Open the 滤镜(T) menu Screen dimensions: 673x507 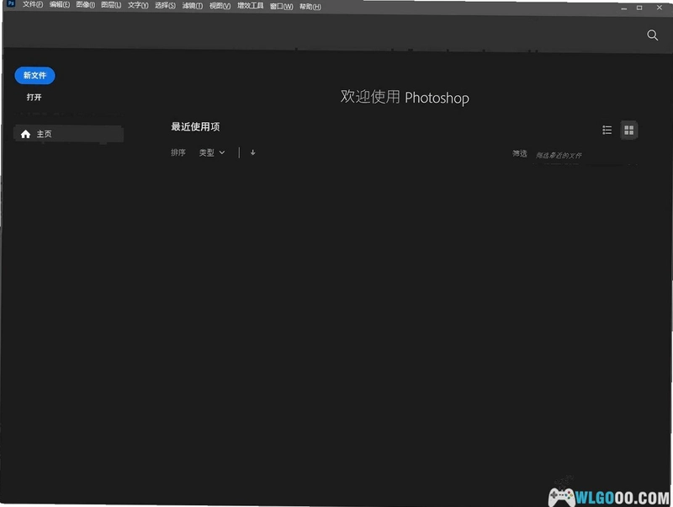click(193, 6)
